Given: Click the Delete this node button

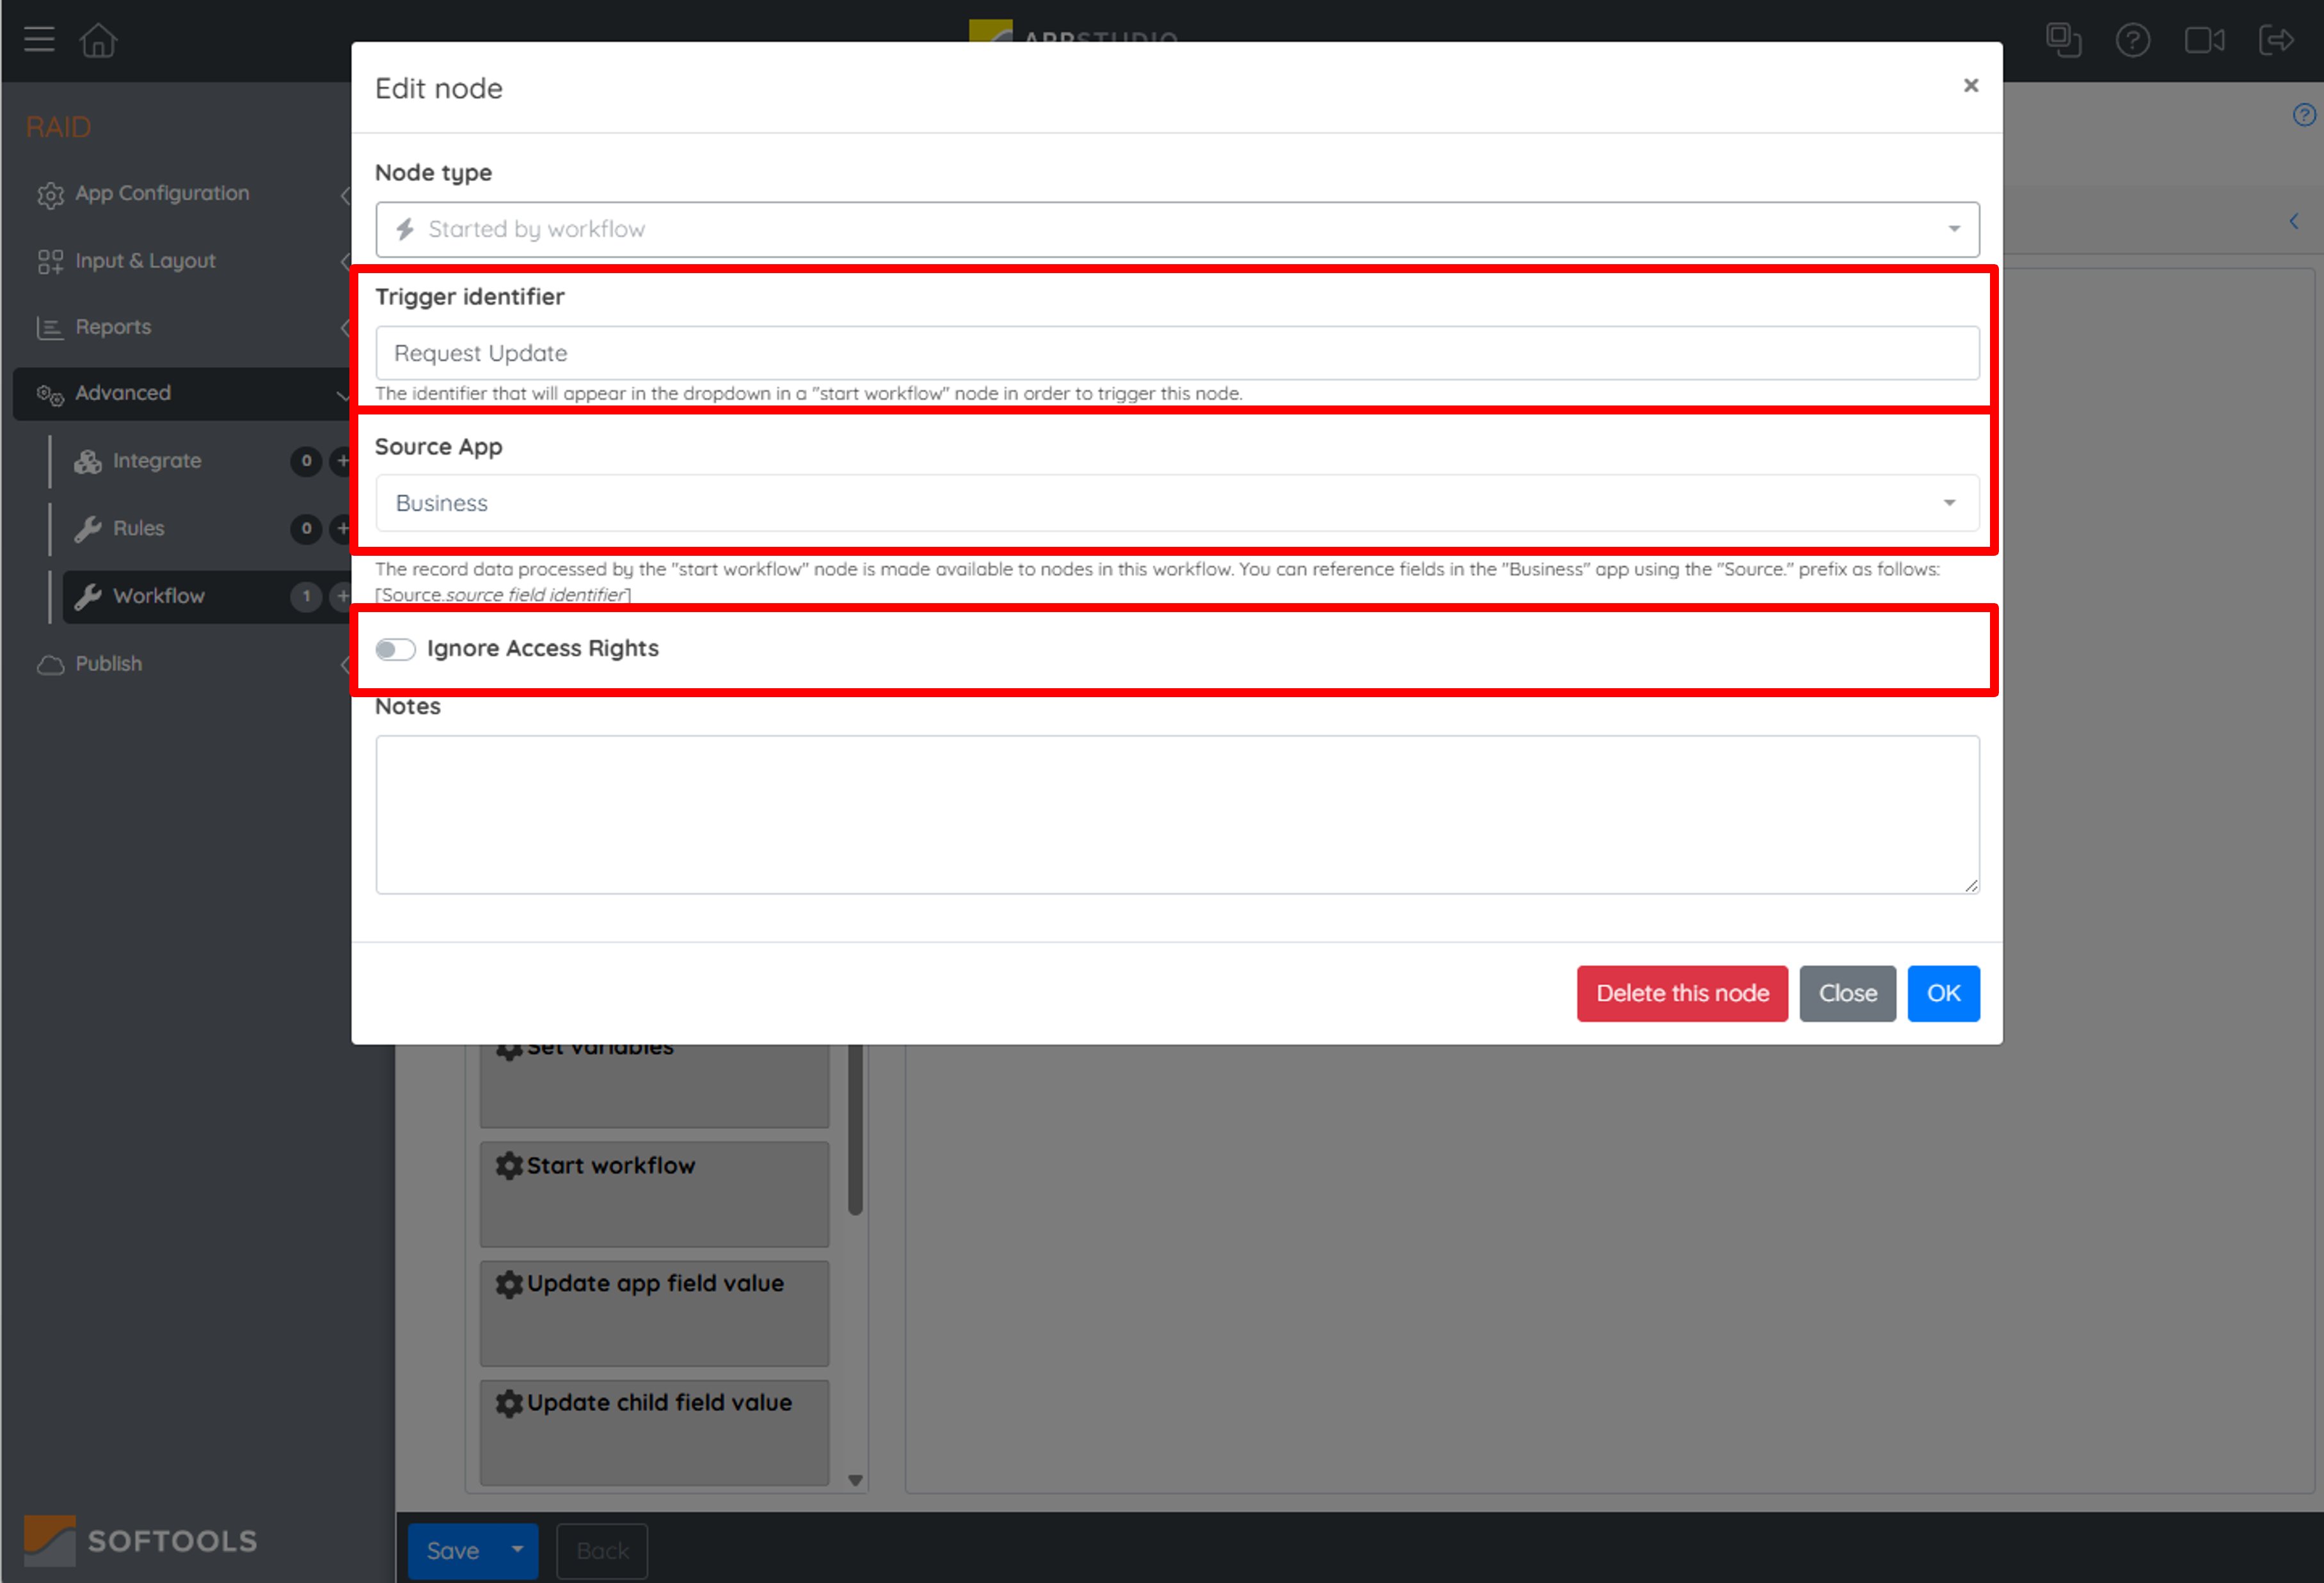Looking at the screenshot, I should 1682,993.
